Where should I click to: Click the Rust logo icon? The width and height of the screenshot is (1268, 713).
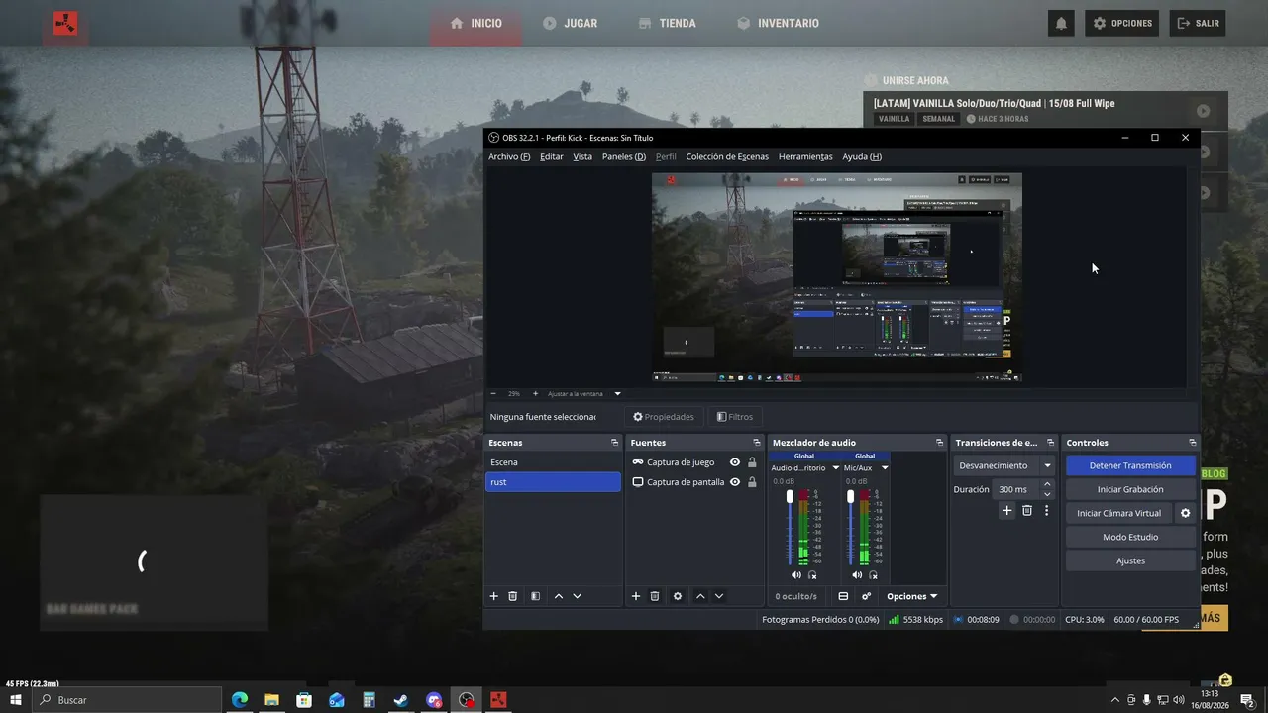(x=65, y=23)
